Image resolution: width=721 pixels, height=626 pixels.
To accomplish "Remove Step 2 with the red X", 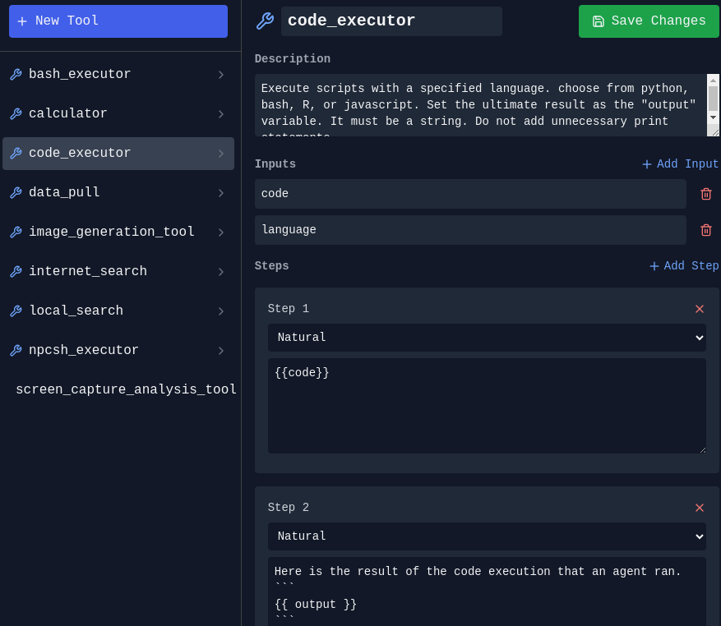I will (700, 508).
